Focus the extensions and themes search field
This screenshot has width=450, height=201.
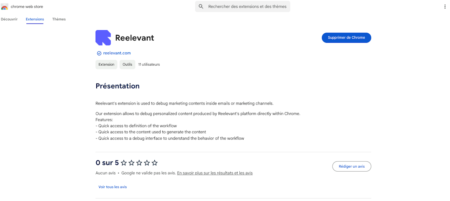tap(247, 7)
